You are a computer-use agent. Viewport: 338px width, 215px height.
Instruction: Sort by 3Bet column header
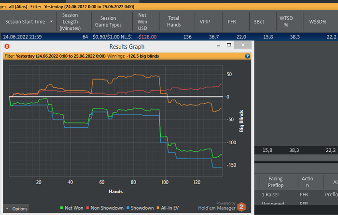(259, 22)
